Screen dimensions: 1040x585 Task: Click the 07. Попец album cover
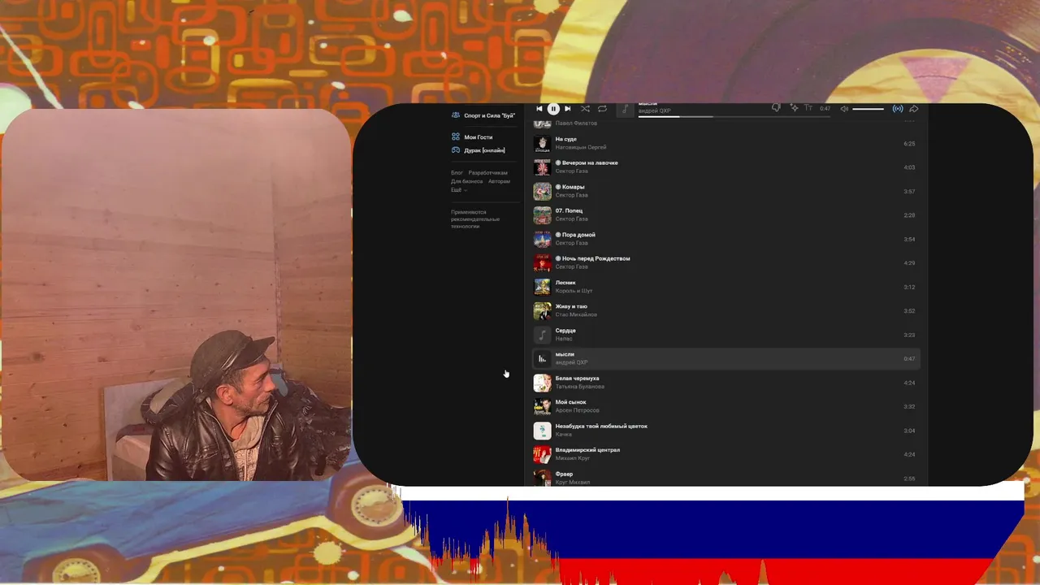point(542,215)
